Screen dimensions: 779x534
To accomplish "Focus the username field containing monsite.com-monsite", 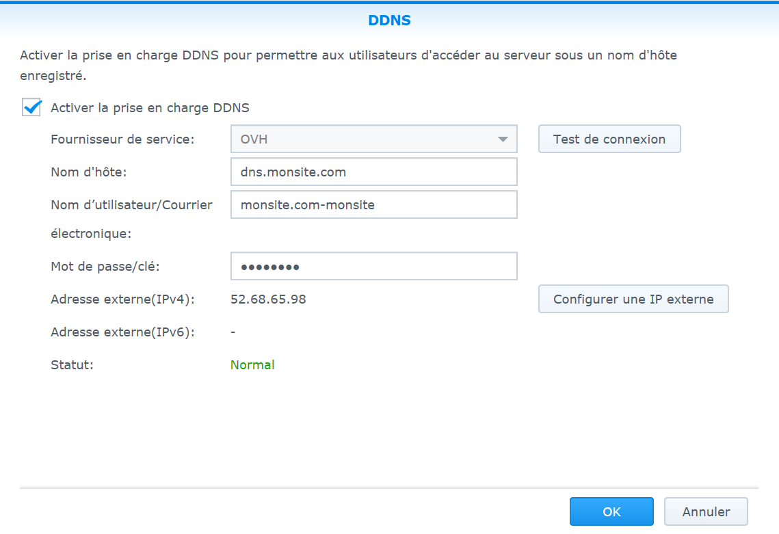I will click(373, 204).
